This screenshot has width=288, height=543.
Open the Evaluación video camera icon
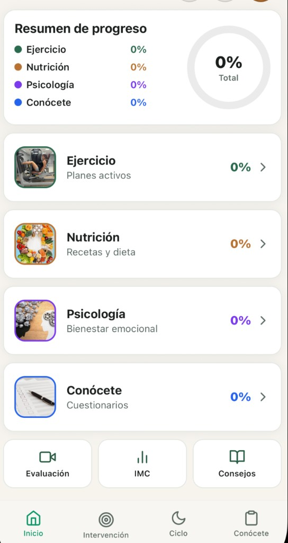click(47, 457)
